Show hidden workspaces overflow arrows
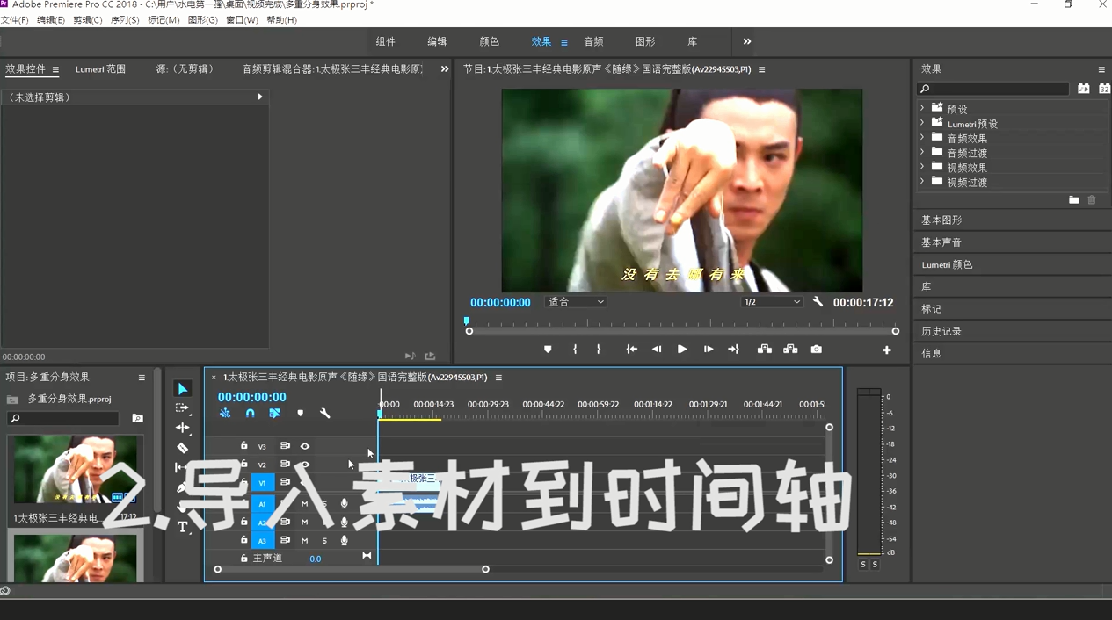Image resolution: width=1112 pixels, height=620 pixels. coord(747,41)
